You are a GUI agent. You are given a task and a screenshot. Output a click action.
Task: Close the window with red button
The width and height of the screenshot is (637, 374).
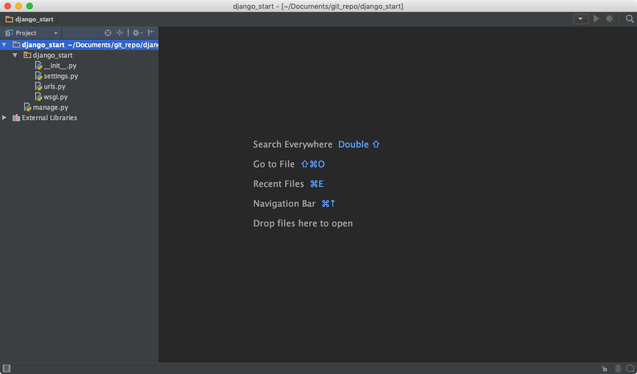(x=7, y=6)
